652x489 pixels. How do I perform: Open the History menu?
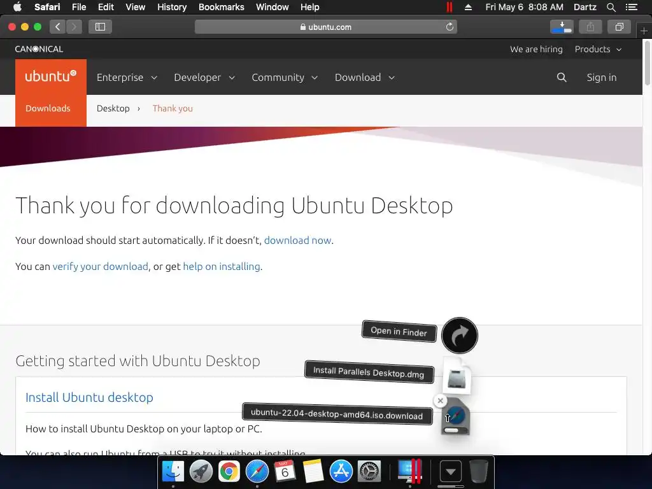[x=172, y=7]
